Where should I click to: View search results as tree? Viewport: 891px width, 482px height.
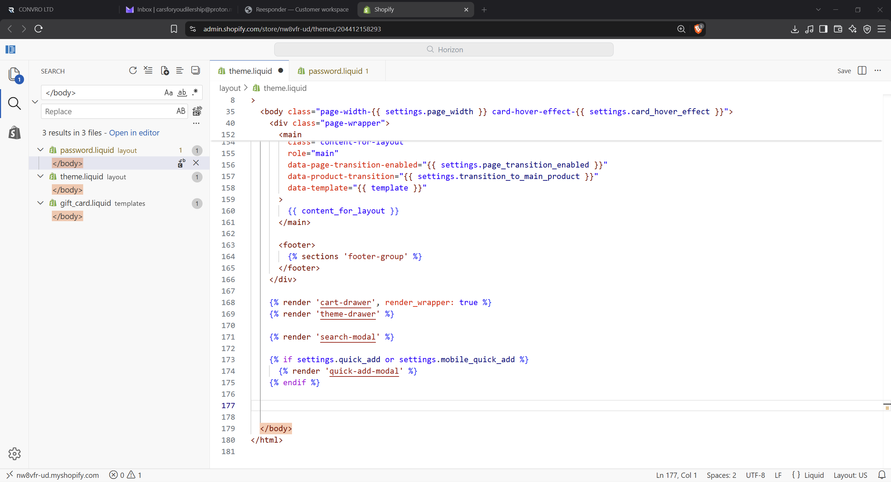pos(180,71)
